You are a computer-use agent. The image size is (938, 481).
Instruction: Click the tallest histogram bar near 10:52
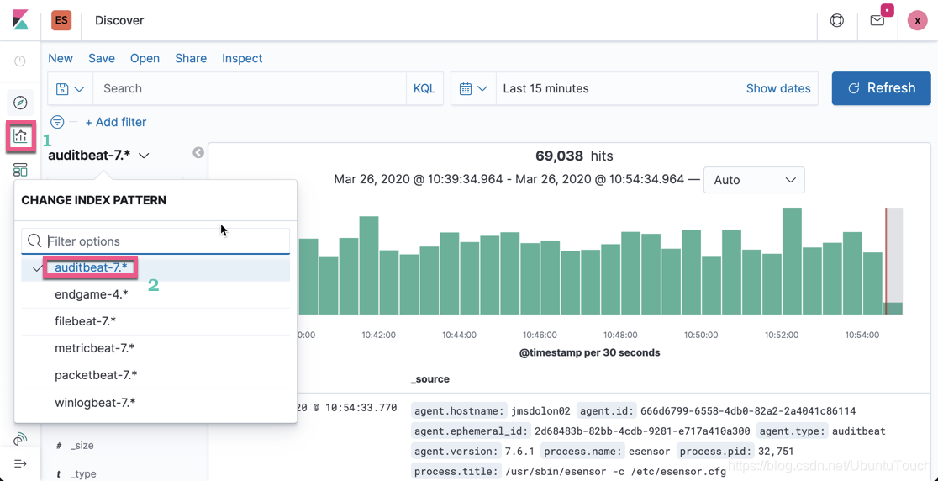point(792,261)
